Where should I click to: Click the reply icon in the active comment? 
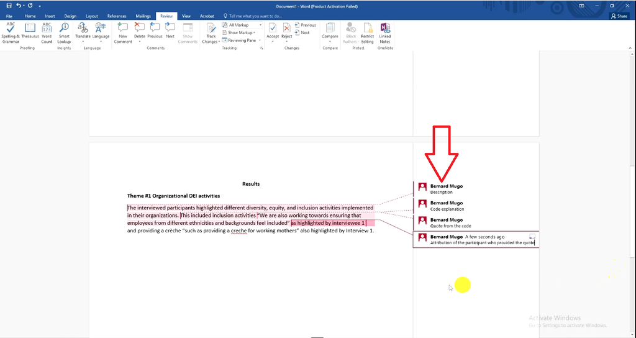click(x=532, y=236)
